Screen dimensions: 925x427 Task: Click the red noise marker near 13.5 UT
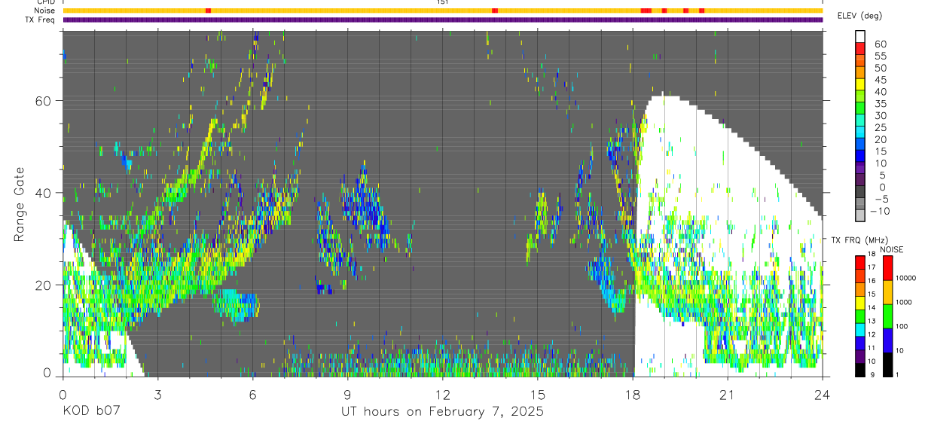[495, 11]
